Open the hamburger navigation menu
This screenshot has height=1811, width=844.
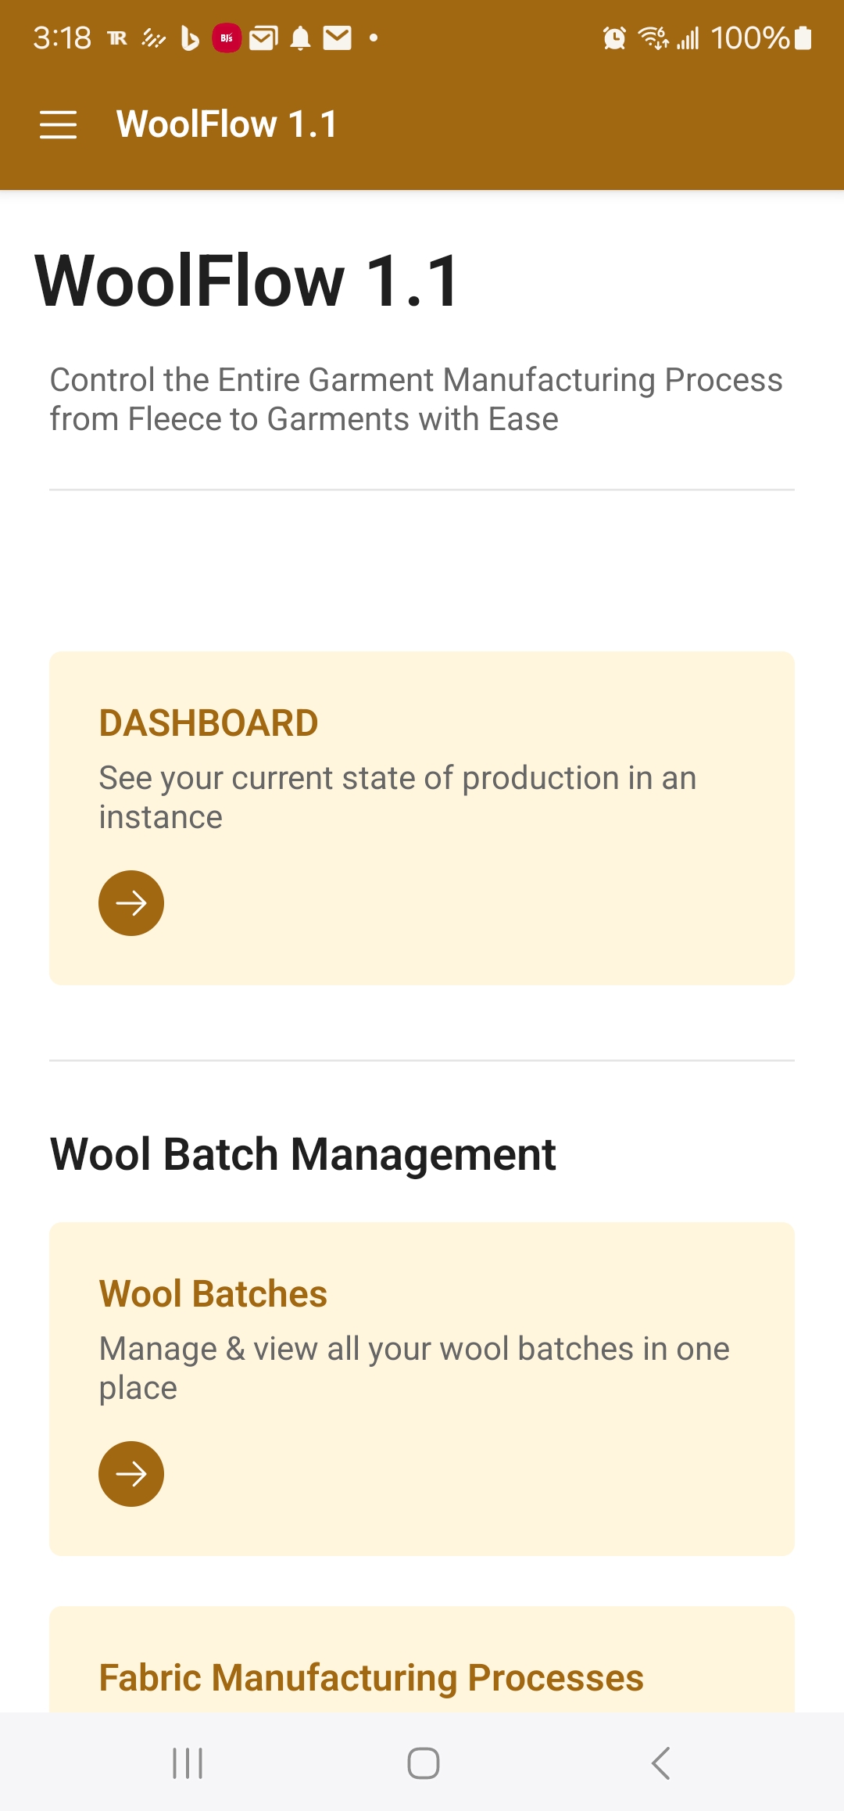(58, 124)
